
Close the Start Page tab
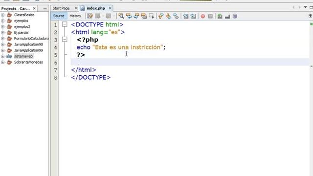pos(76,8)
